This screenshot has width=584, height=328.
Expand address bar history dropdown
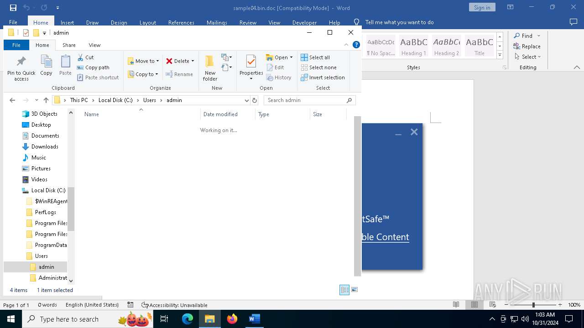[247, 100]
